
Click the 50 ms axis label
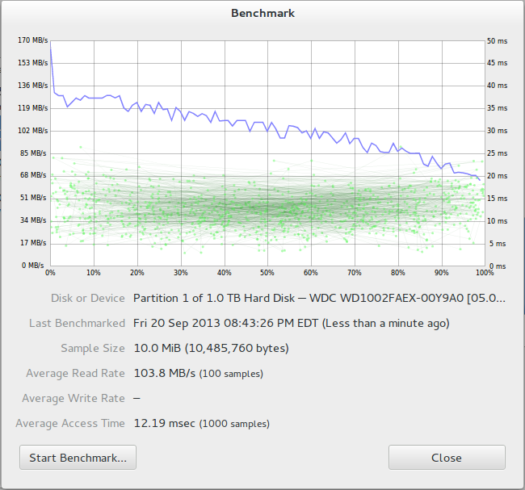tap(498, 41)
